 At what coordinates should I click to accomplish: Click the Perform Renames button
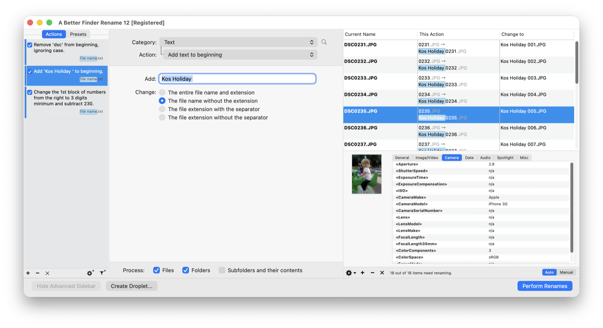545,286
